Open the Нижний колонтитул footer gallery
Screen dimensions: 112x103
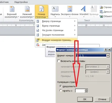[x=27, y=12]
